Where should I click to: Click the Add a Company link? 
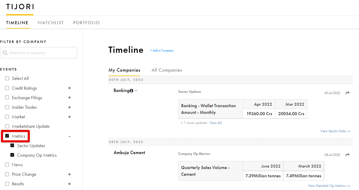(x=162, y=51)
